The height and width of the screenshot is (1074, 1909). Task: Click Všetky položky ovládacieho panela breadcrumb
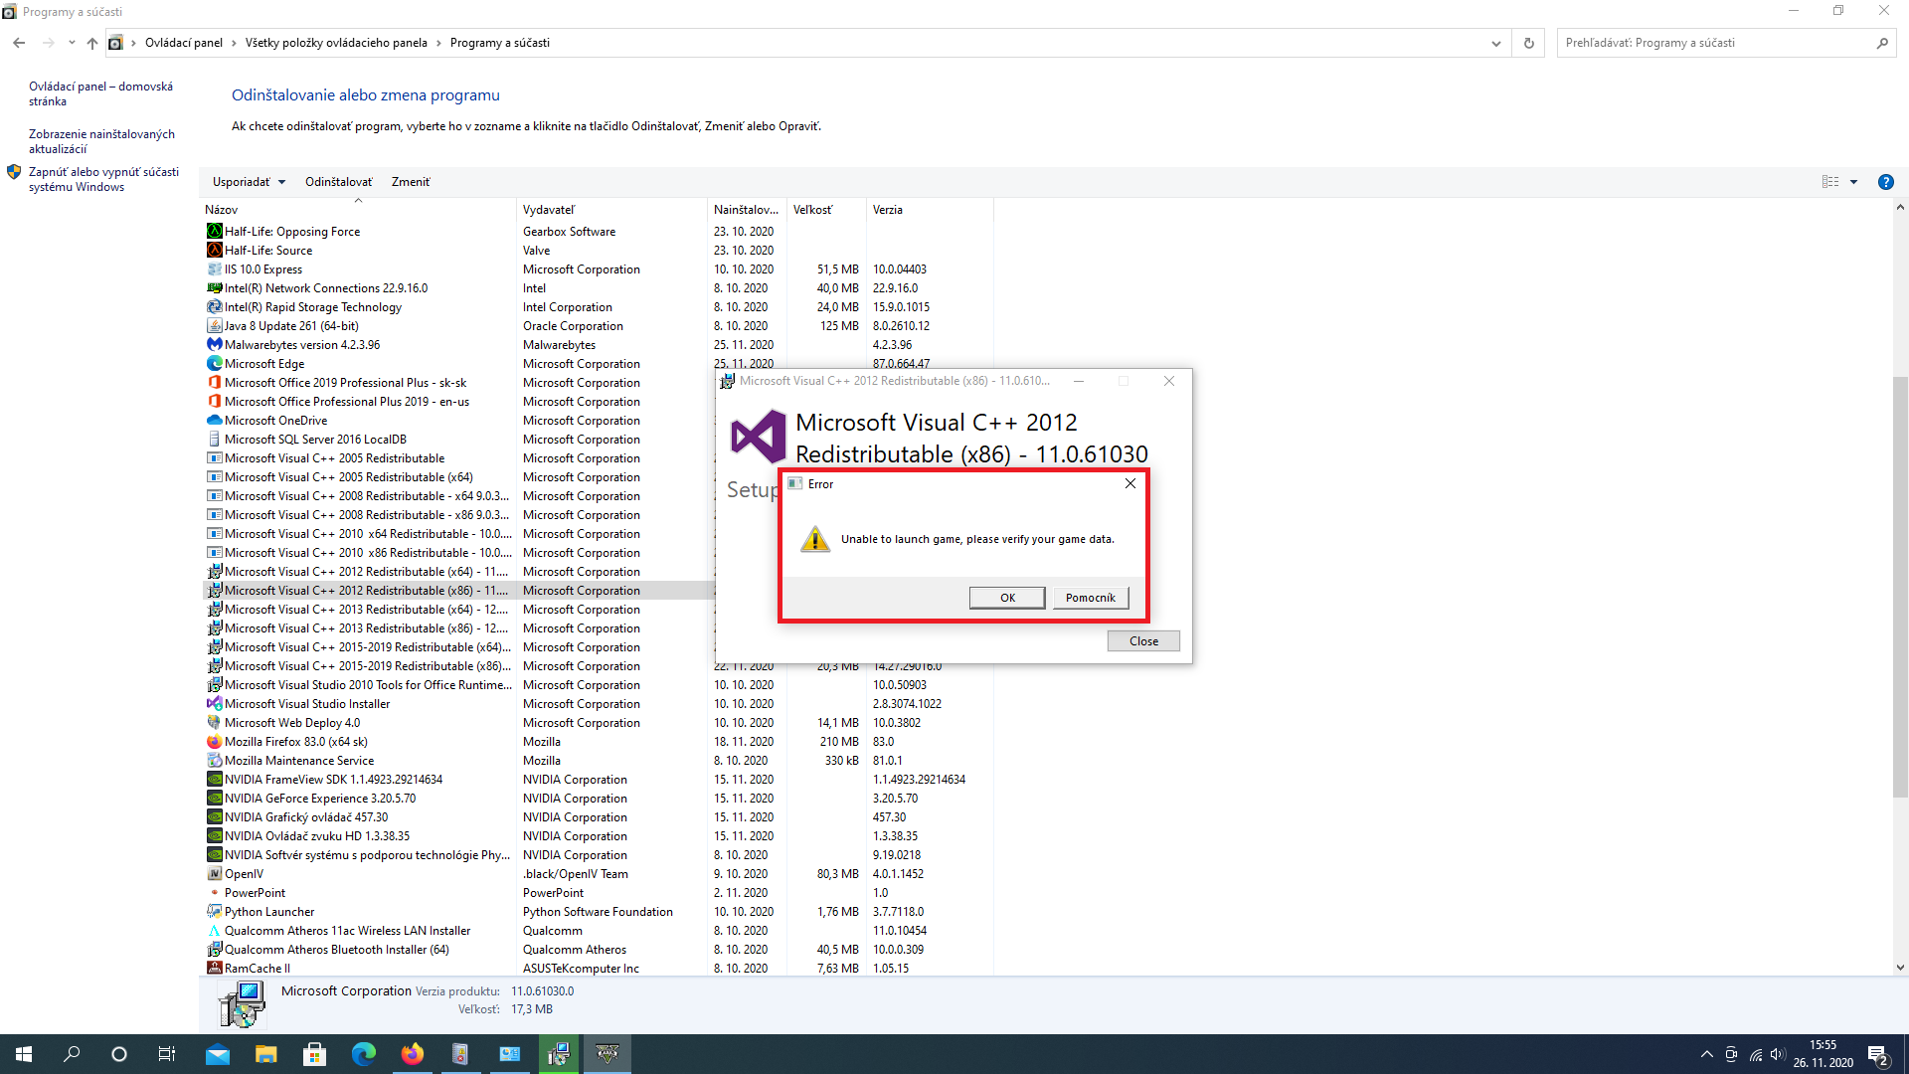click(336, 43)
